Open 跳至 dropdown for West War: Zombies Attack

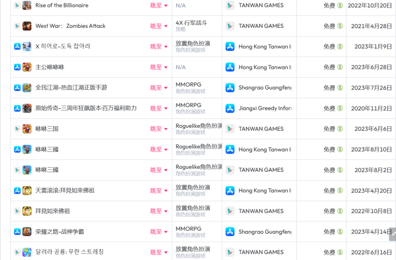[159, 26]
